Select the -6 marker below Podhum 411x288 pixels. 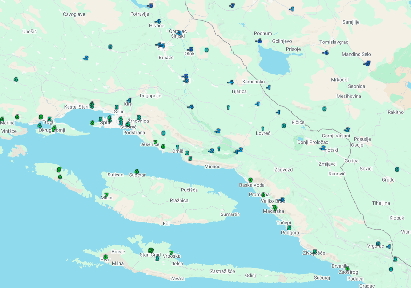pyautogui.click(x=258, y=41)
